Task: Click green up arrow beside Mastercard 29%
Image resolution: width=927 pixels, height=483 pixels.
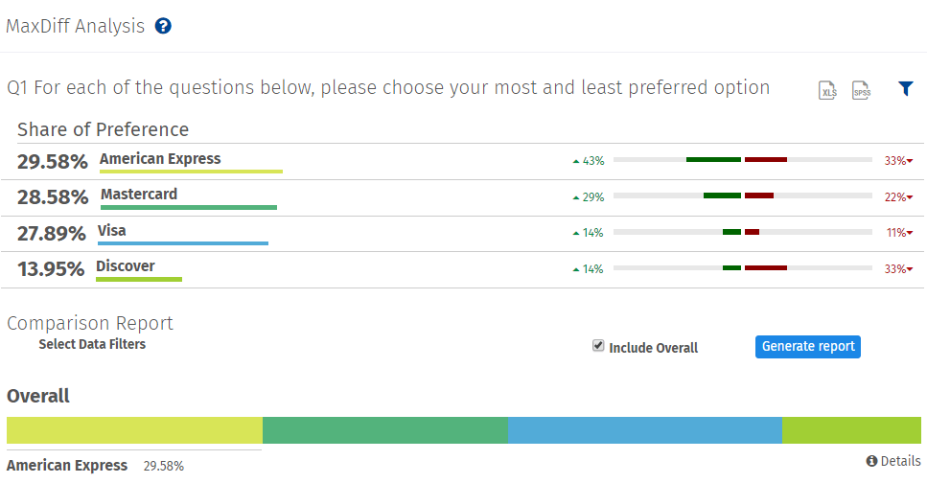Action: 575,197
